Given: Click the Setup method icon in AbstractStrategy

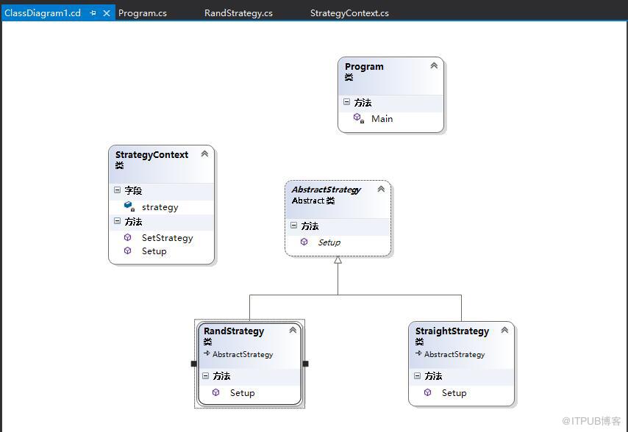Looking at the screenshot, I should pyautogui.click(x=304, y=242).
